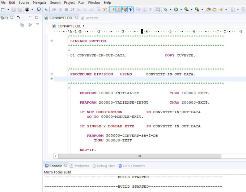Open the Source menu
The width and height of the screenshot is (246, 192).
tap(24, 3)
